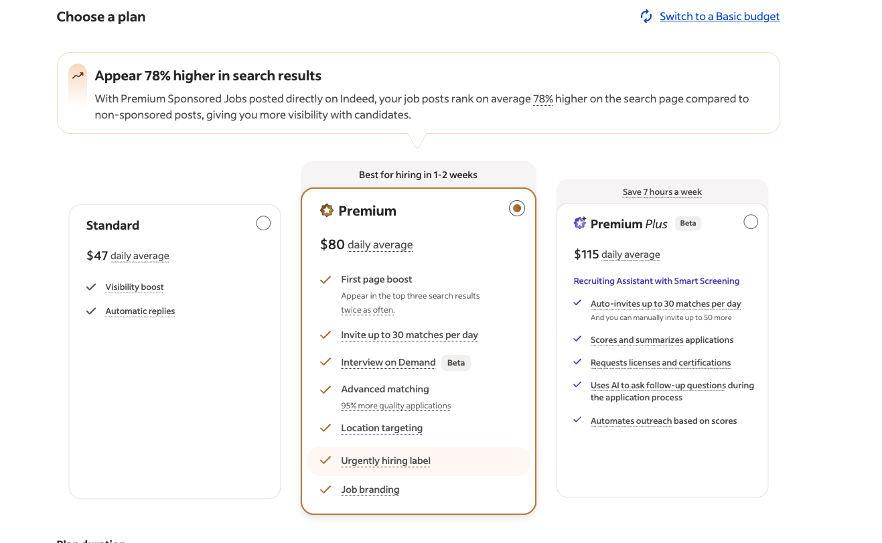The image size is (882, 543).
Task: Click the checkmark next to Automates outreach
Action: tap(577, 420)
